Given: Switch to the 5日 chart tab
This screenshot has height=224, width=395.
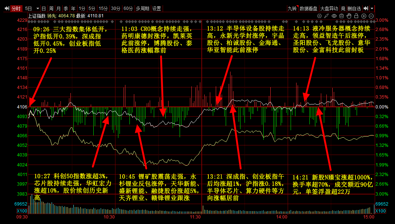Looking at the screenshot, I should click(28, 8).
